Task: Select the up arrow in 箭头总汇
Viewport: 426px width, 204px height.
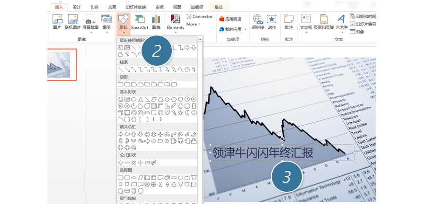Action: click(x=133, y=134)
